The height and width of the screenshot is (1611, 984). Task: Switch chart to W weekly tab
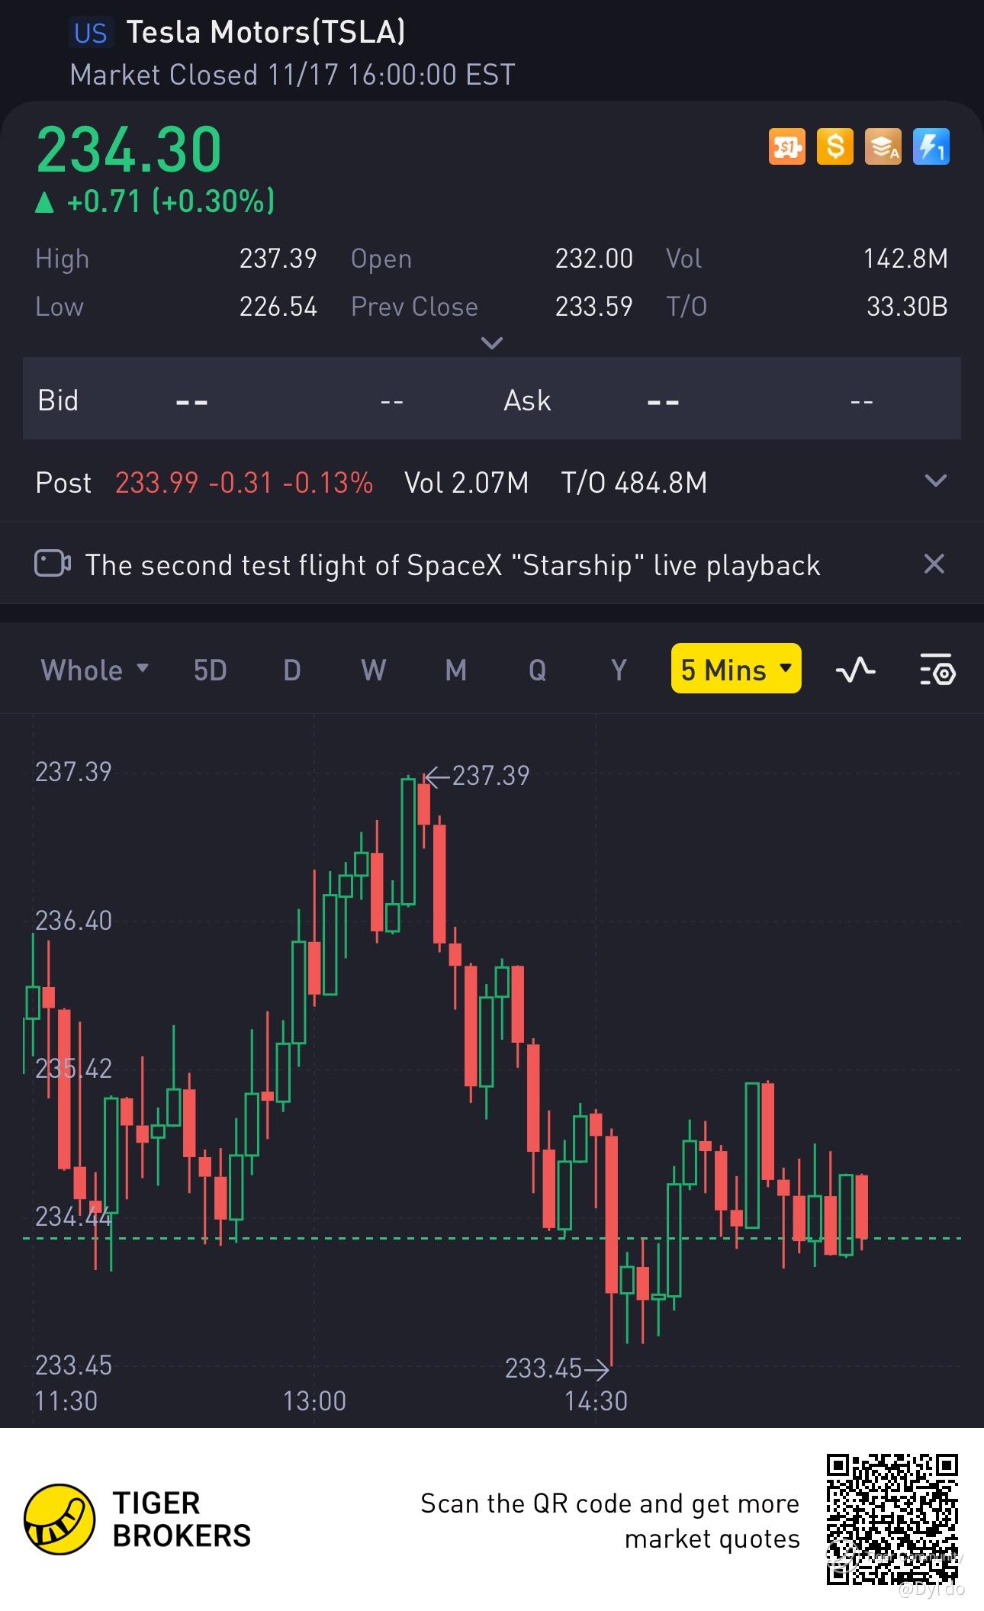click(373, 670)
